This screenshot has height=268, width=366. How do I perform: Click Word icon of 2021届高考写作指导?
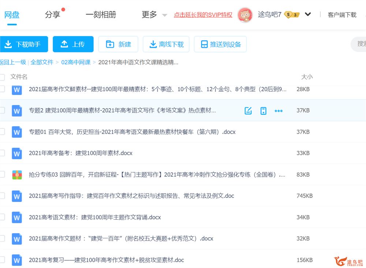(17, 196)
